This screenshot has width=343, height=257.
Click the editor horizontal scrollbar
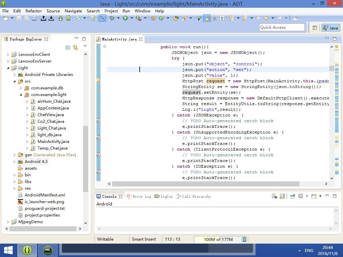[205, 184]
